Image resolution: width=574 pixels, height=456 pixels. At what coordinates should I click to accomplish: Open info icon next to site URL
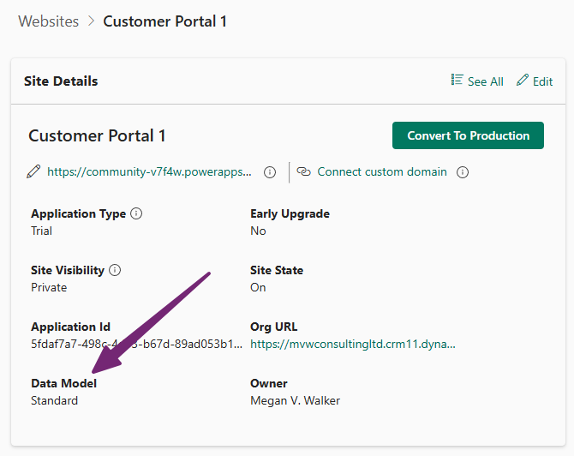pyautogui.click(x=270, y=171)
